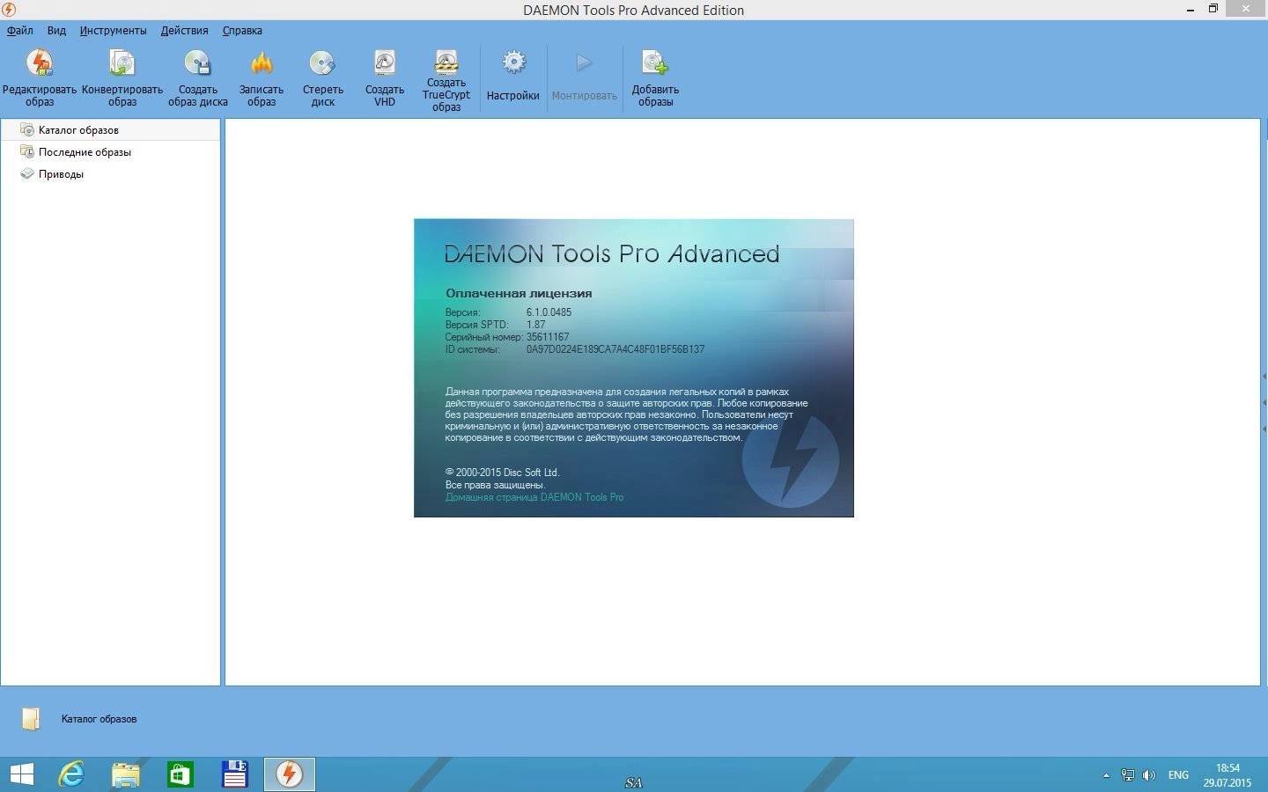Select Последние образы in the sidebar
Viewport: 1268px width, 792px height.
pos(110,152)
